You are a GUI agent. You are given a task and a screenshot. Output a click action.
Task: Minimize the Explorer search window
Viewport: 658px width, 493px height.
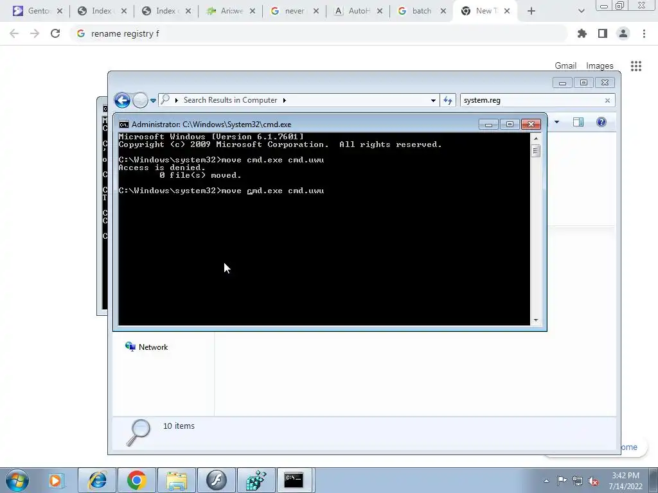coord(562,83)
